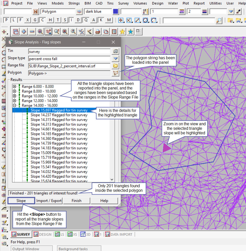This screenshot has height=251, width=246.
Task: Click the eyedropper icon in top toolbar
Action: pyautogui.click(x=238, y=11)
